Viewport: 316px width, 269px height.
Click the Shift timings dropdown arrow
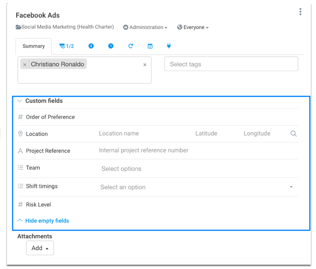pos(291,187)
